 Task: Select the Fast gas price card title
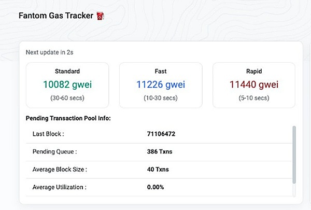pos(160,71)
